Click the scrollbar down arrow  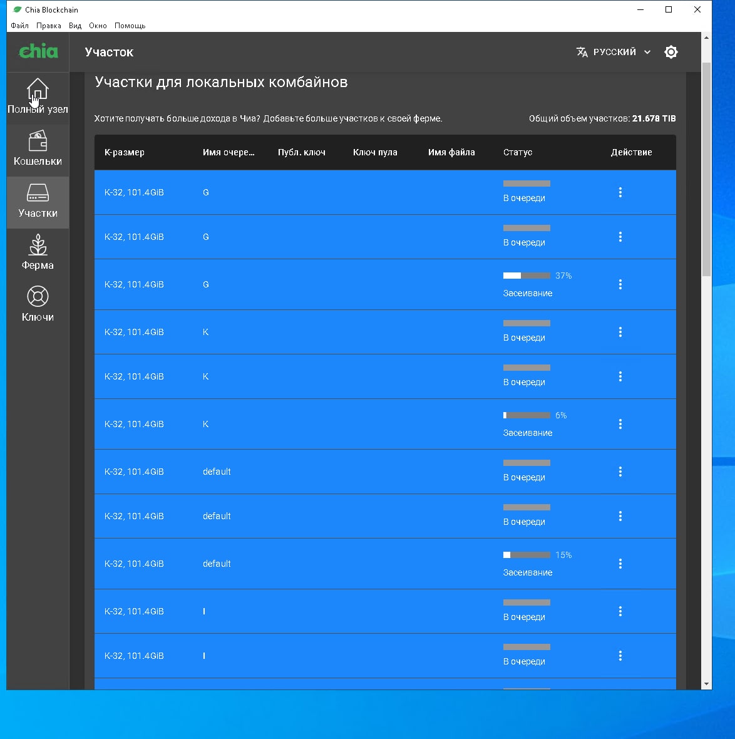tap(706, 684)
